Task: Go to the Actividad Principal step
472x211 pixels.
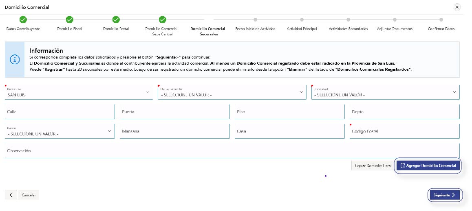Action: pyautogui.click(x=302, y=20)
